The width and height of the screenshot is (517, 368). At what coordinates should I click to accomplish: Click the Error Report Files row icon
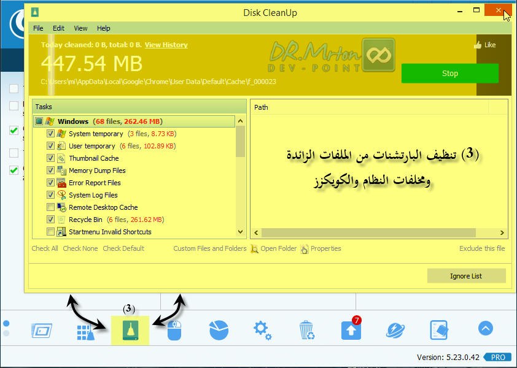[61, 183]
